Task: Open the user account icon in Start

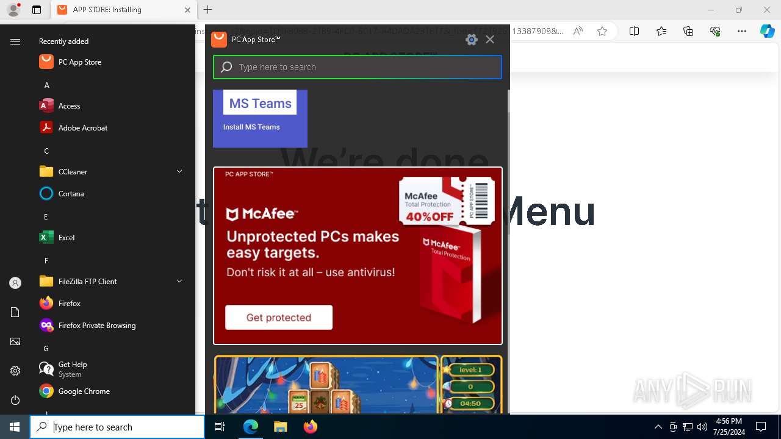Action: tap(15, 283)
